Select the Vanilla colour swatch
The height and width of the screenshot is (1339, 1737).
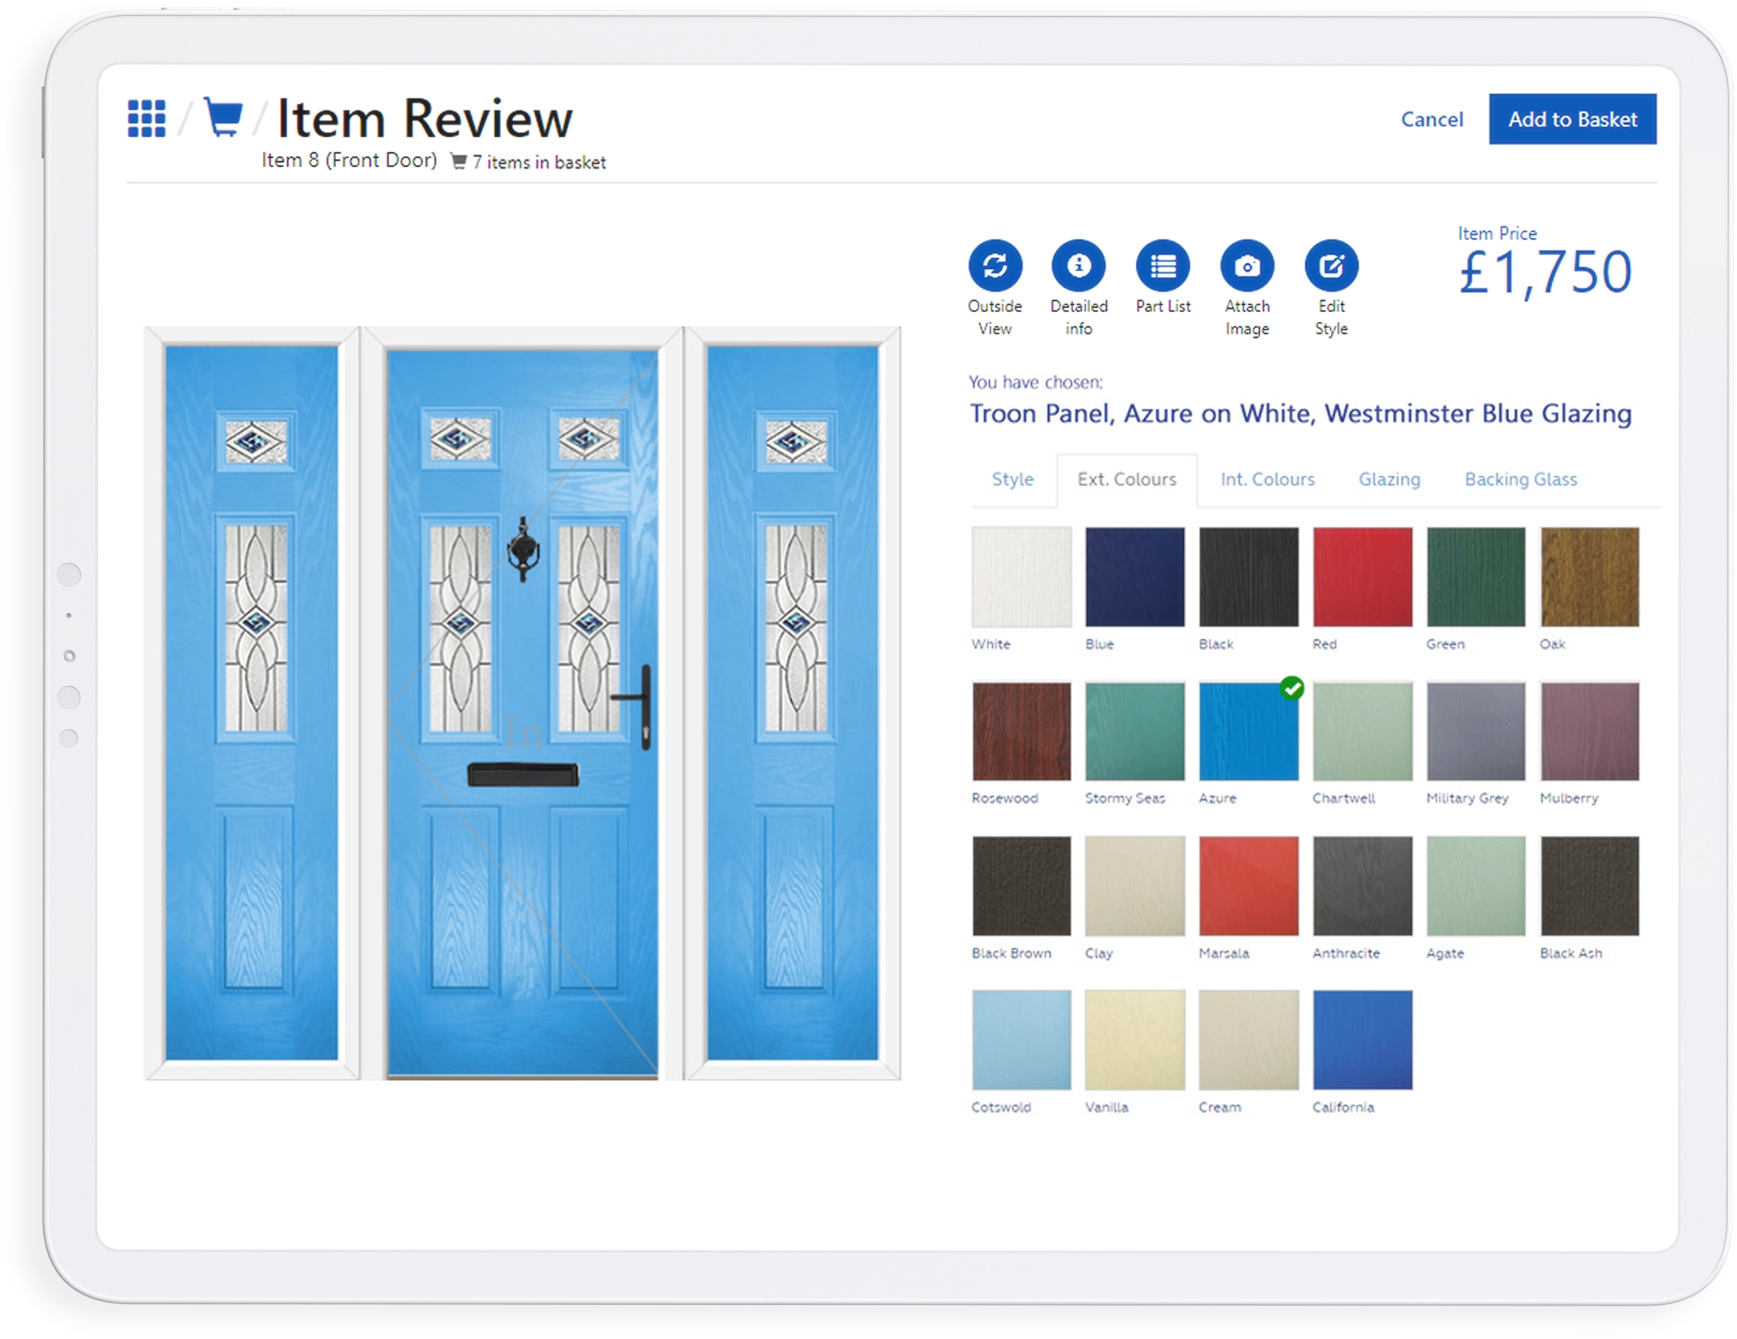pos(1135,1040)
